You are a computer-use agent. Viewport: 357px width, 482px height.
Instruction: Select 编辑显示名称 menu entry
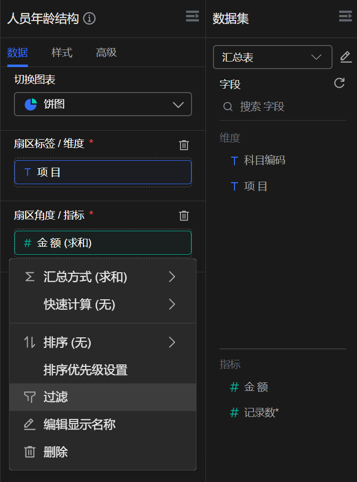point(102,425)
